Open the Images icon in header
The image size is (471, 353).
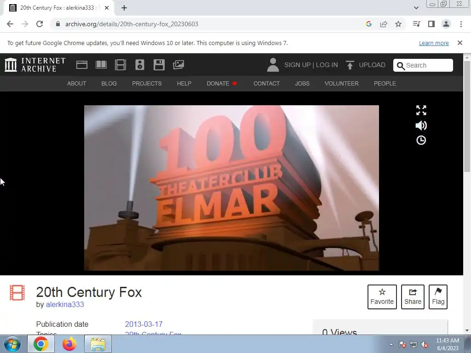pos(178,65)
